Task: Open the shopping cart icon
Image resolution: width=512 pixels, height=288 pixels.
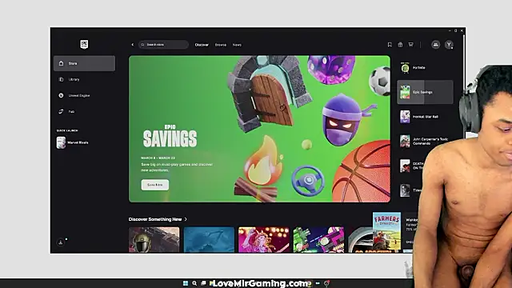Action: pyautogui.click(x=410, y=45)
